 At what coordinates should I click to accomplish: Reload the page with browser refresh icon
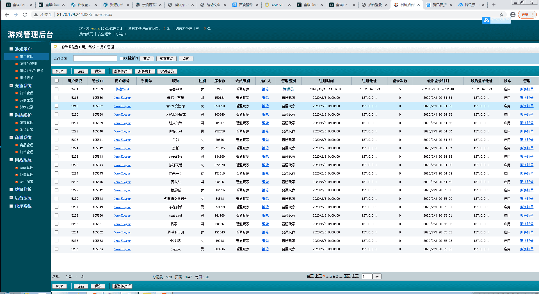(25, 15)
